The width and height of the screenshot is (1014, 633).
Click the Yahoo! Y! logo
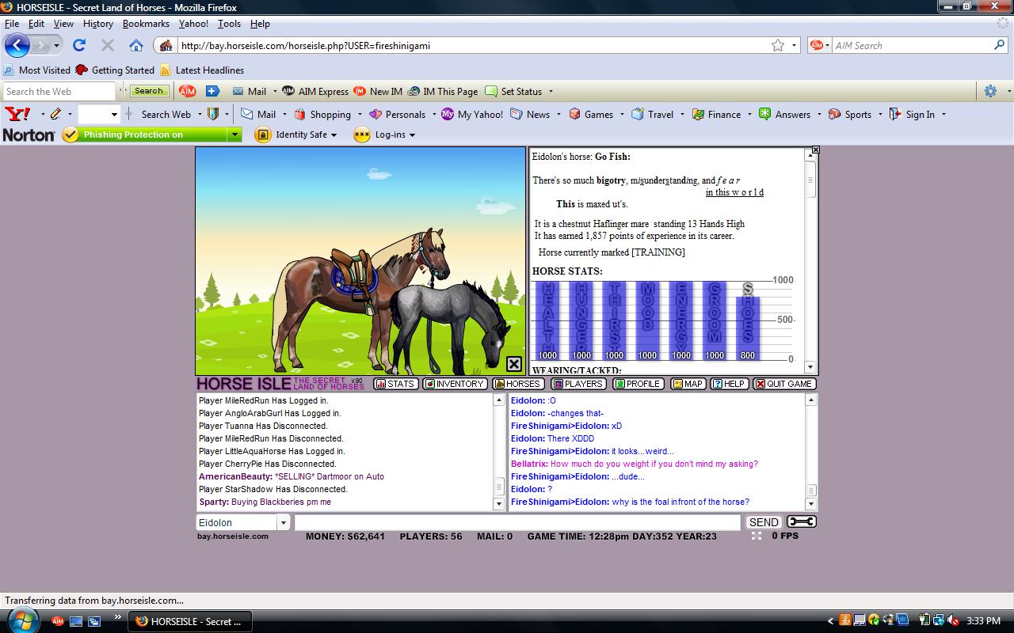tap(17, 114)
